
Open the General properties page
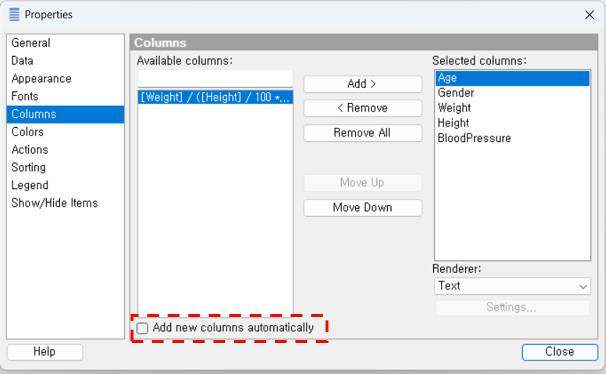66,43
